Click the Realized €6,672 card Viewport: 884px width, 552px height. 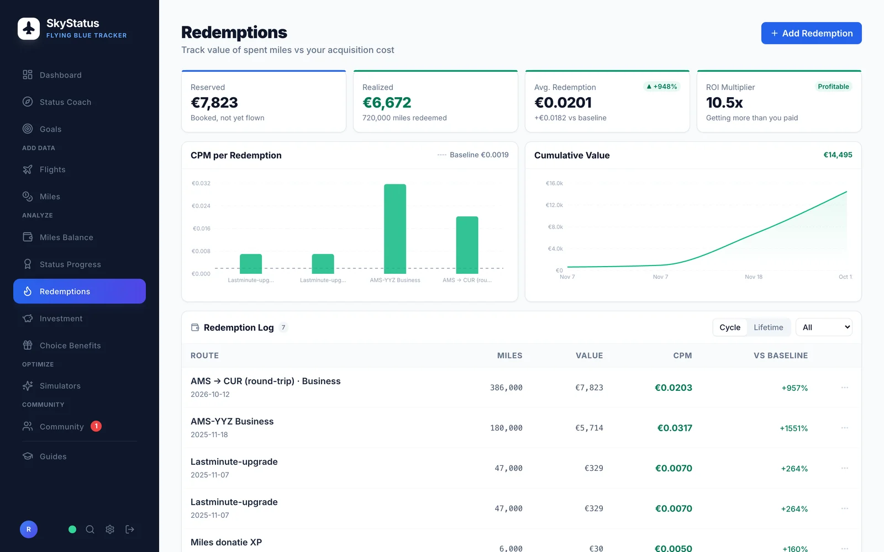pos(435,102)
